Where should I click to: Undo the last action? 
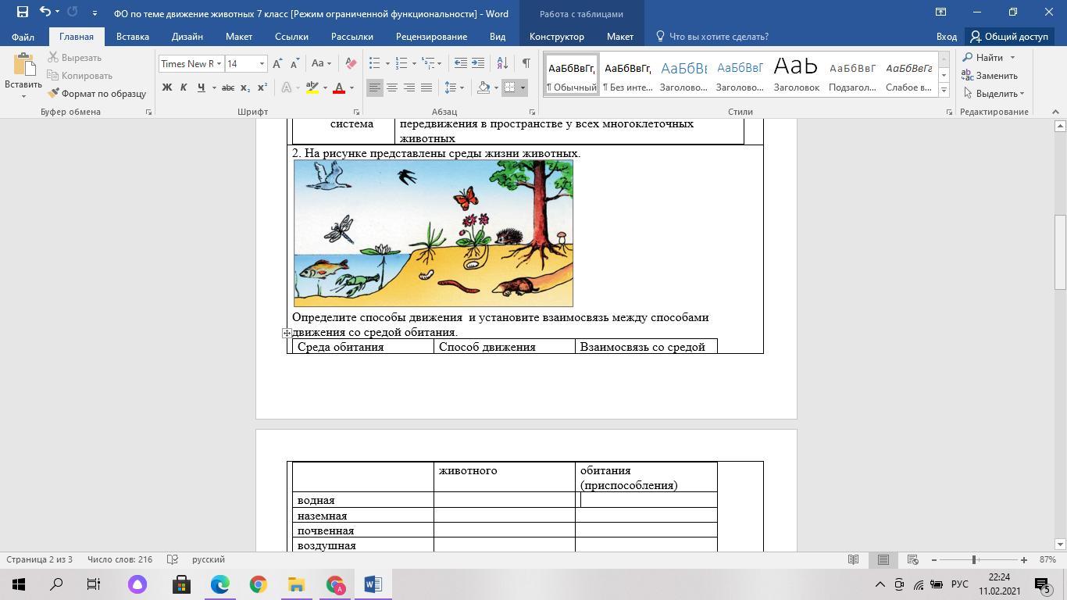coord(45,12)
